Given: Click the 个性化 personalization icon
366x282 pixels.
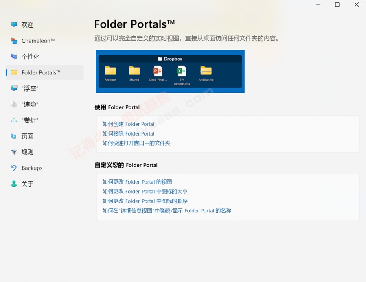Looking at the screenshot, I should coord(13,57).
